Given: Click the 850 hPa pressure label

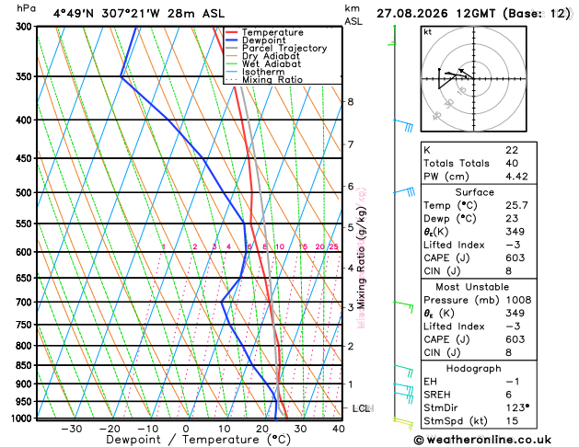Looking at the screenshot, I should pyautogui.click(x=26, y=365).
